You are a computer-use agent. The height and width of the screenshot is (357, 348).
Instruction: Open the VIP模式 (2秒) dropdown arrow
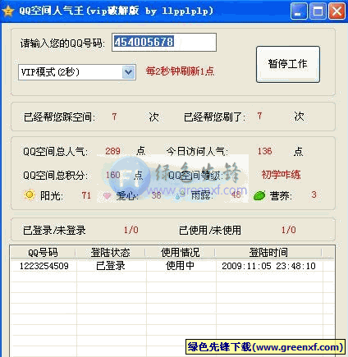(129, 72)
